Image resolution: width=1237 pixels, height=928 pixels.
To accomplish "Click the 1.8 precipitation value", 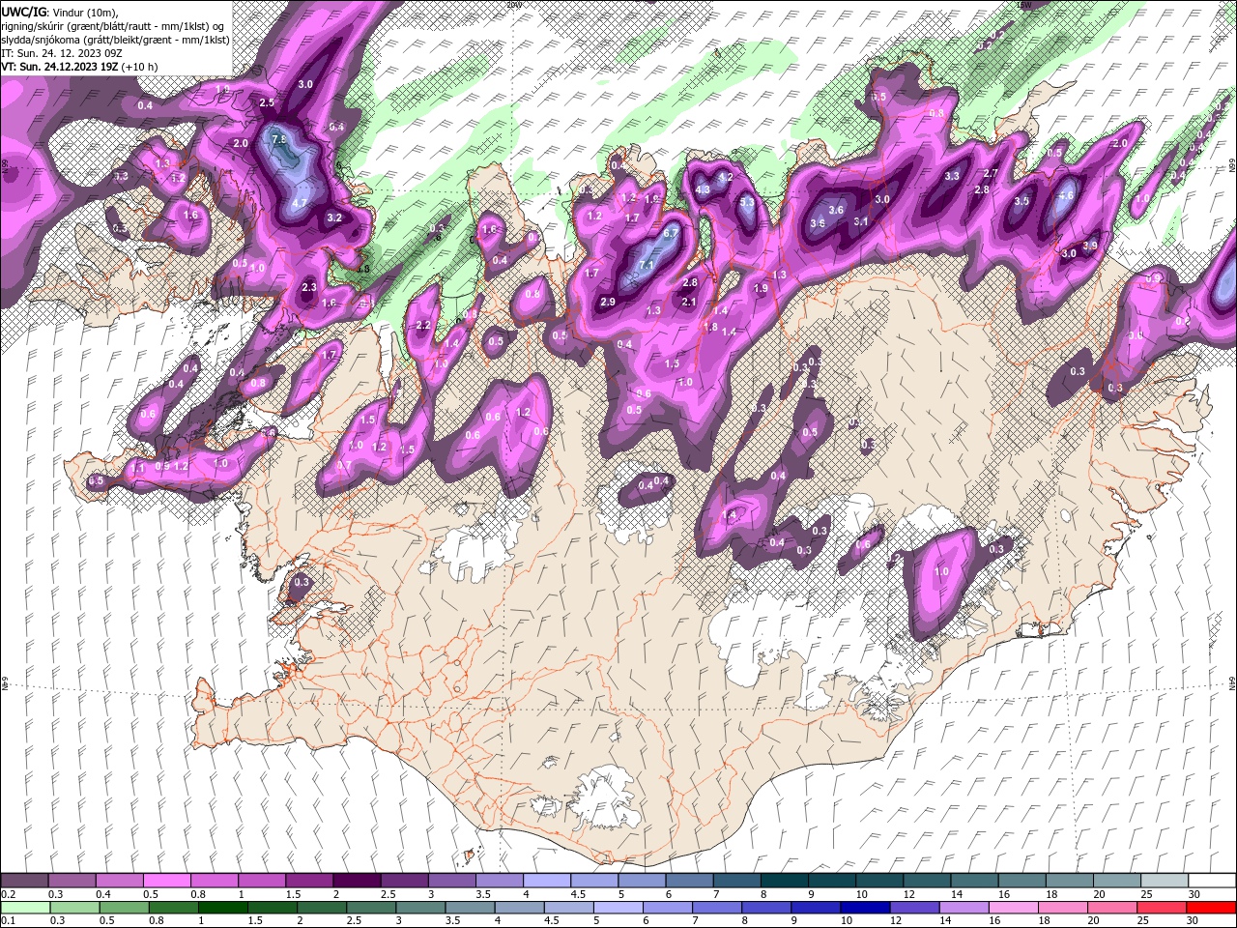I will tap(712, 328).
